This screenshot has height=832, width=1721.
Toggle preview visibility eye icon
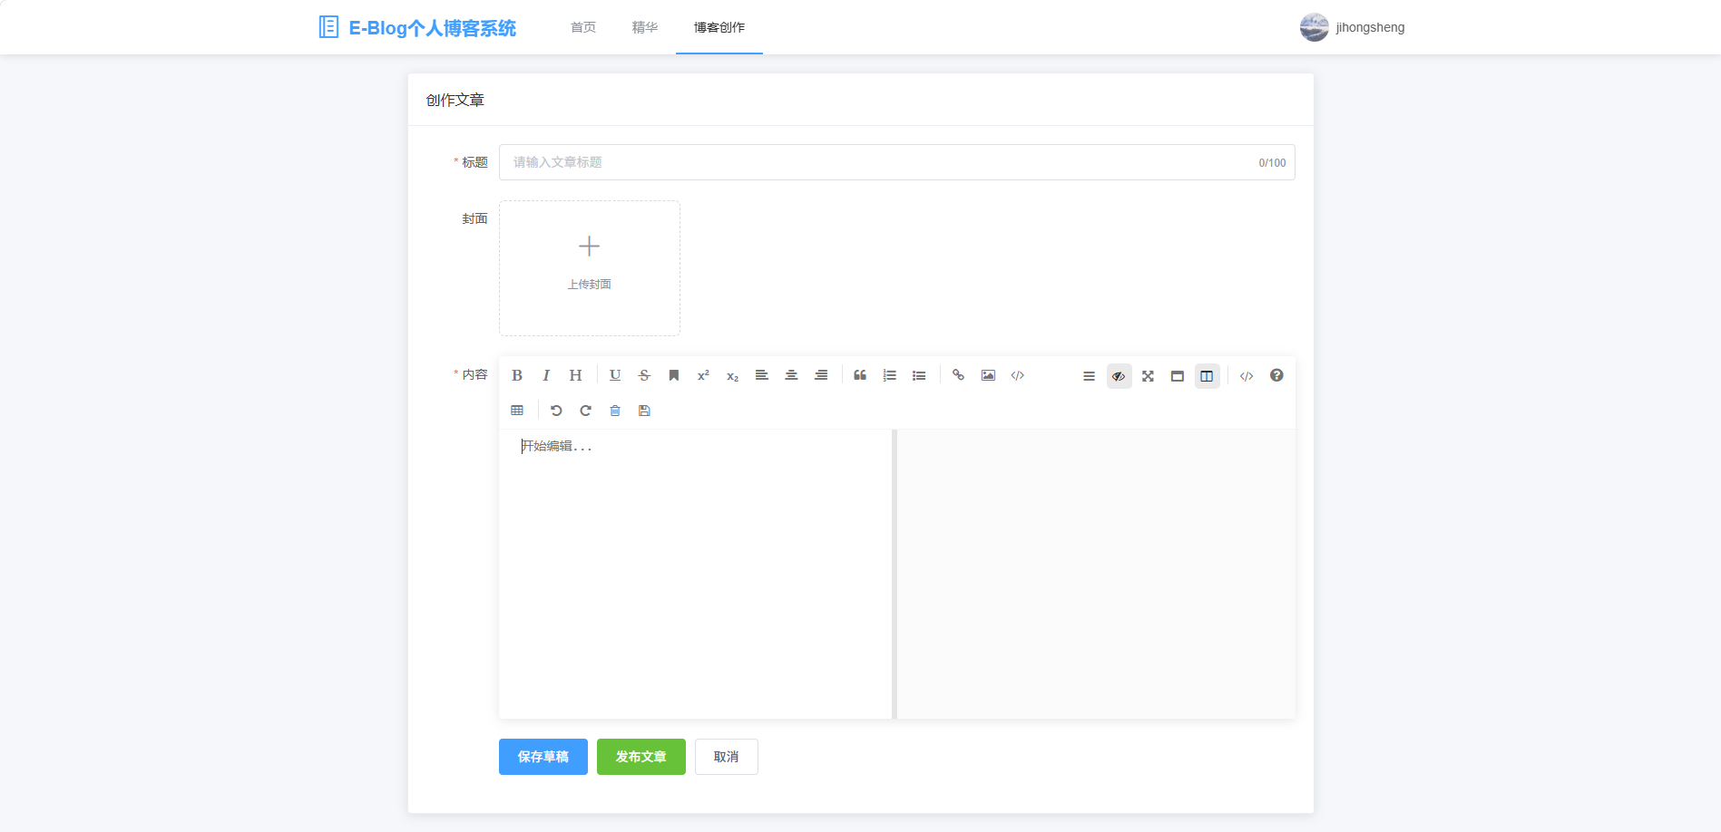pyautogui.click(x=1119, y=375)
